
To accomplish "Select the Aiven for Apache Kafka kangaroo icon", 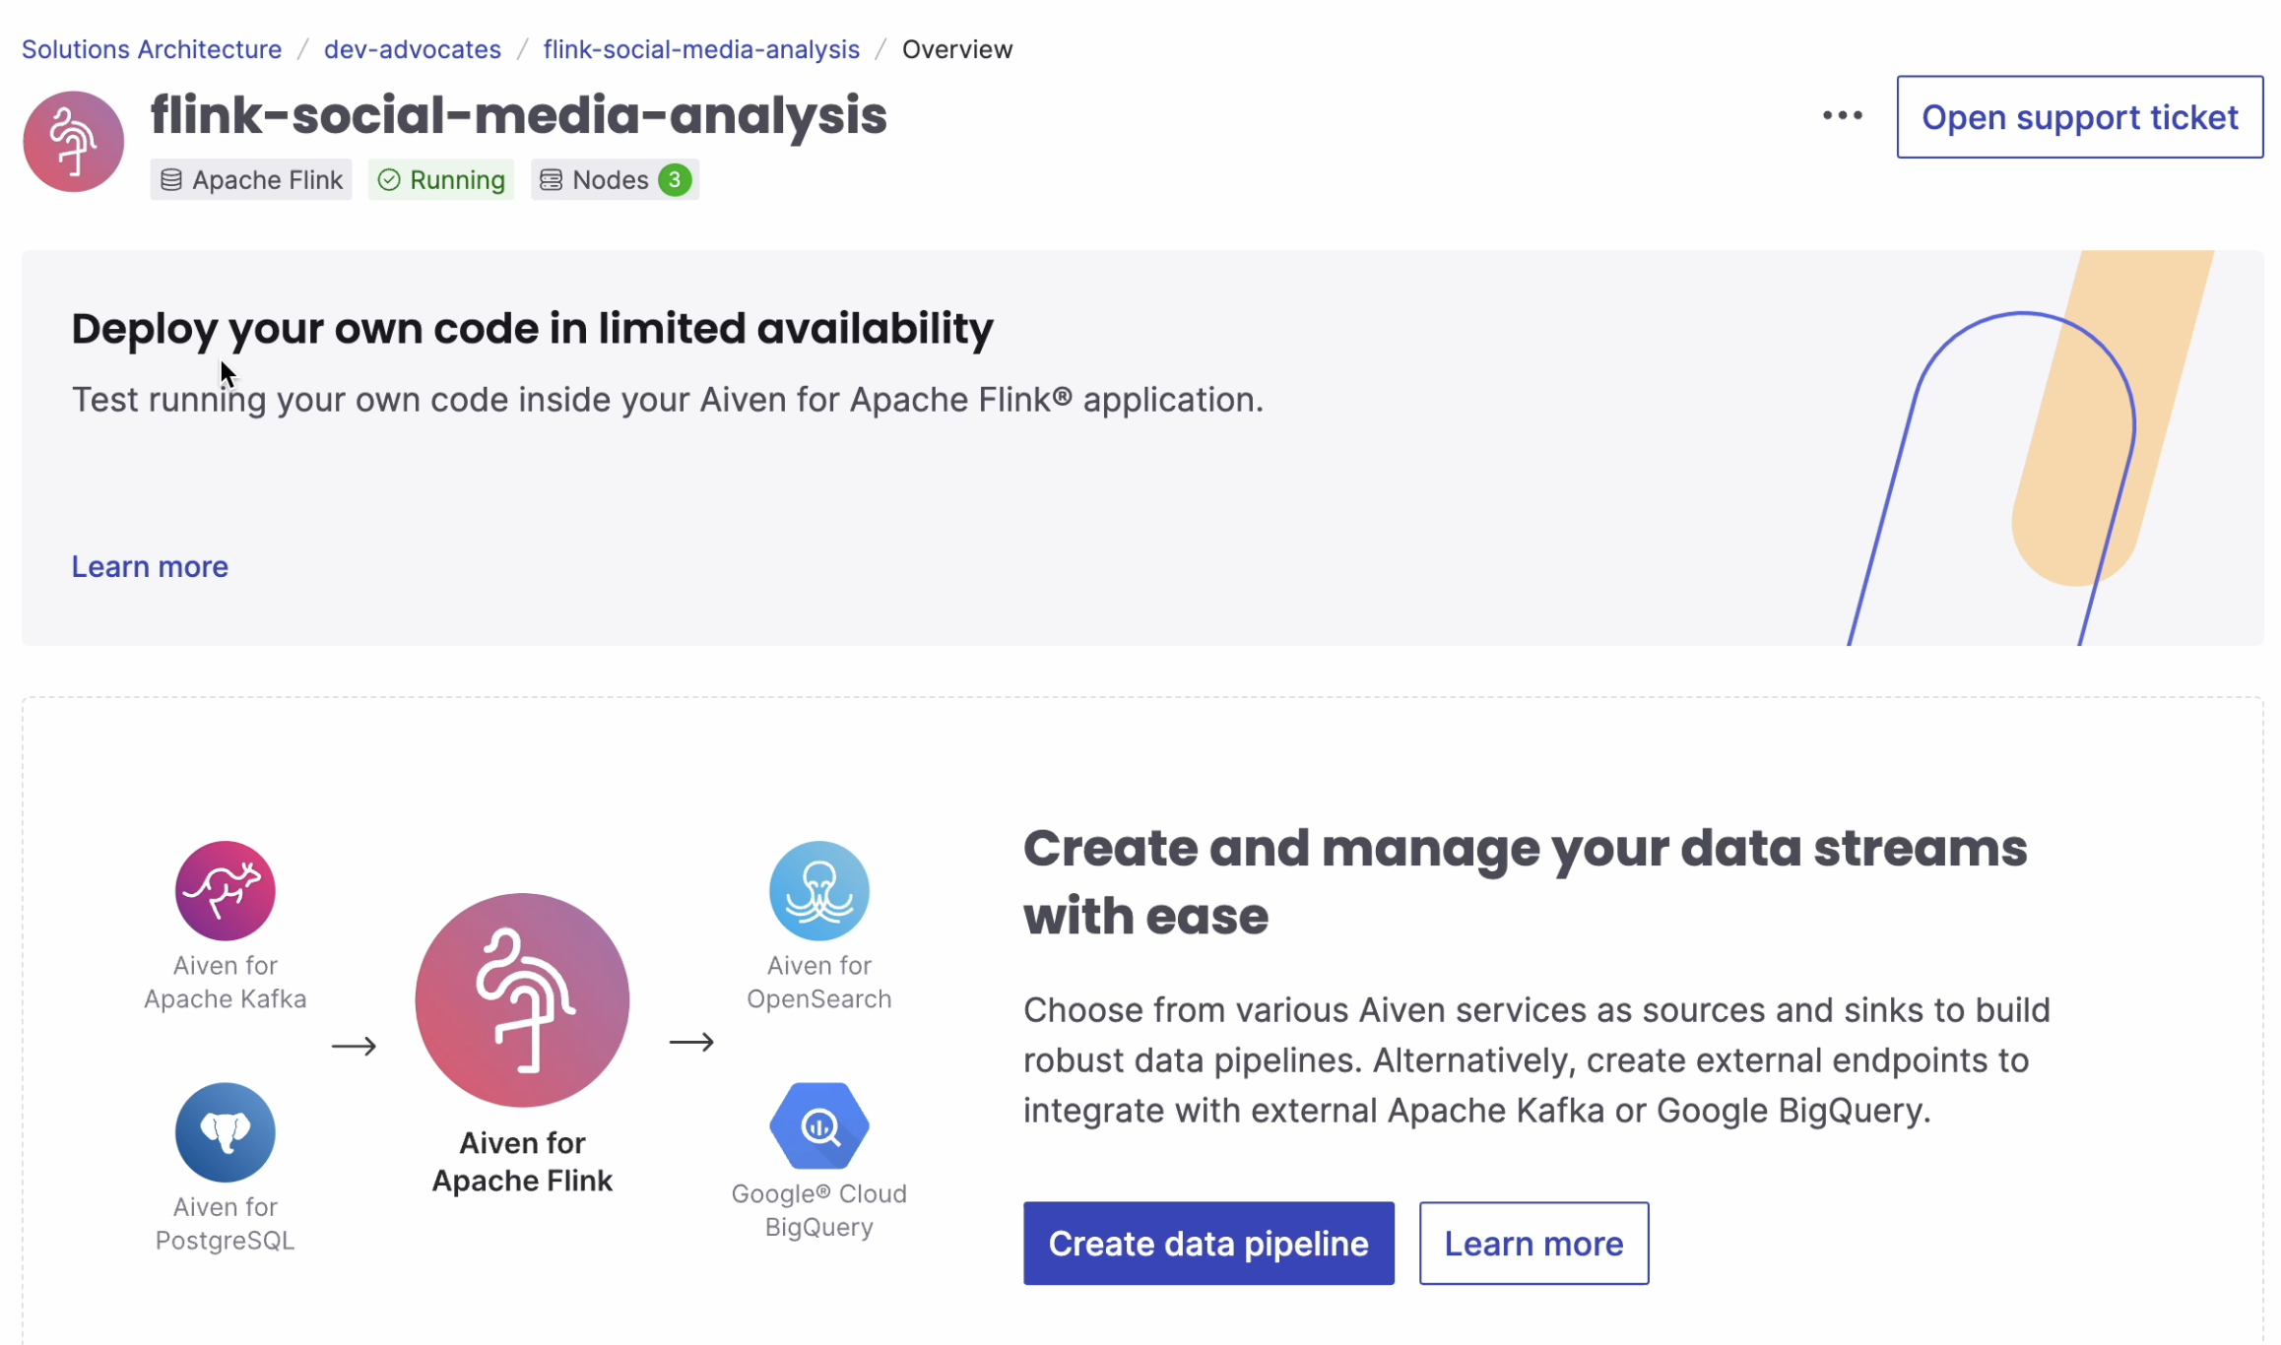I will [x=224, y=889].
